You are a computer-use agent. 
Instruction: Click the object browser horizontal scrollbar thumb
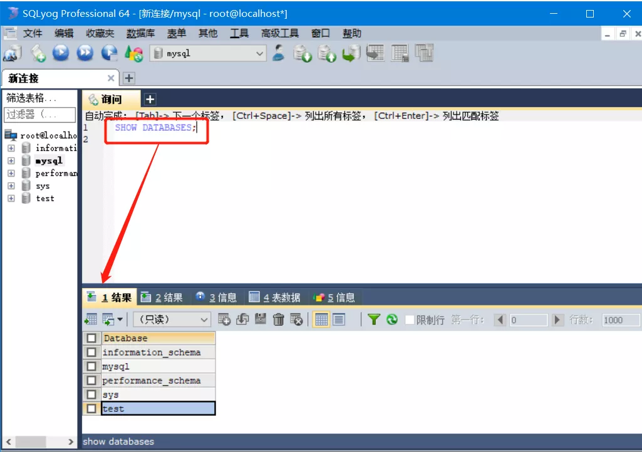[x=31, y=442]
